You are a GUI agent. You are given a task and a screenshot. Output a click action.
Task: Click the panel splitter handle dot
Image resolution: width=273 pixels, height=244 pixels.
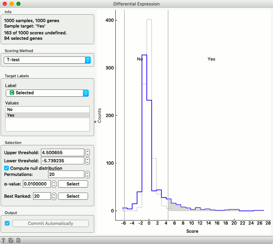coord(95,122)
